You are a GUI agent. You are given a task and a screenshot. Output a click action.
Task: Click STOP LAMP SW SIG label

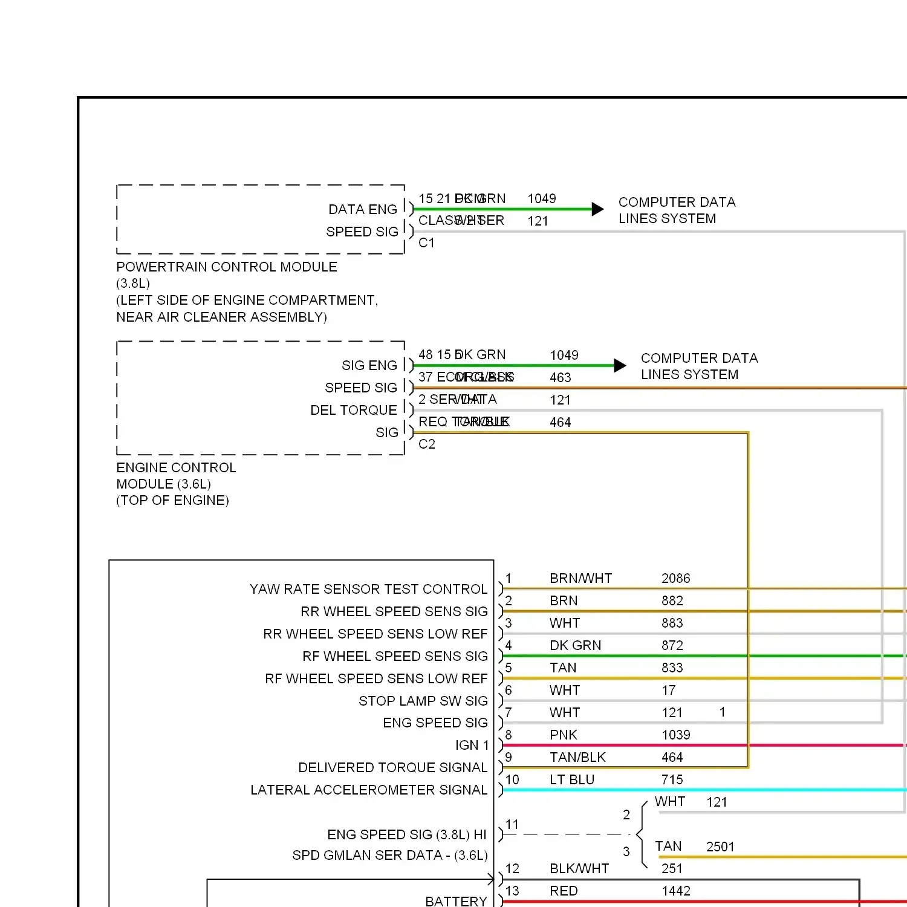pyautogui.click(x=423, y=701)
